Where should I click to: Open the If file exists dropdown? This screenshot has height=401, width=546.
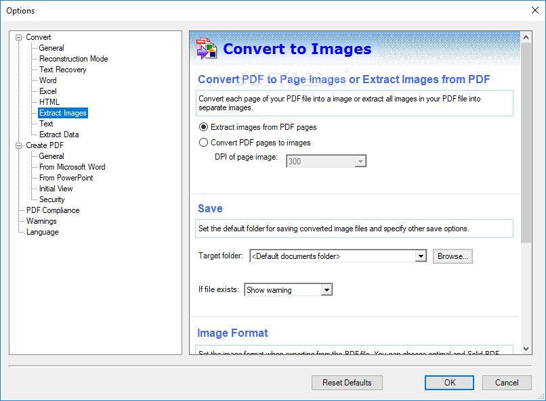[x=327, y=290]
